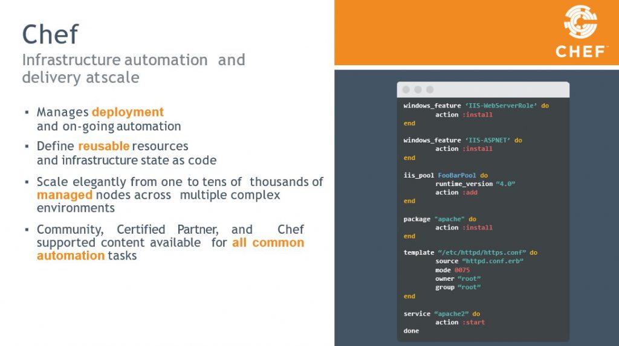
Task: Click the mode value '0075'
Action: pos(462,270)
